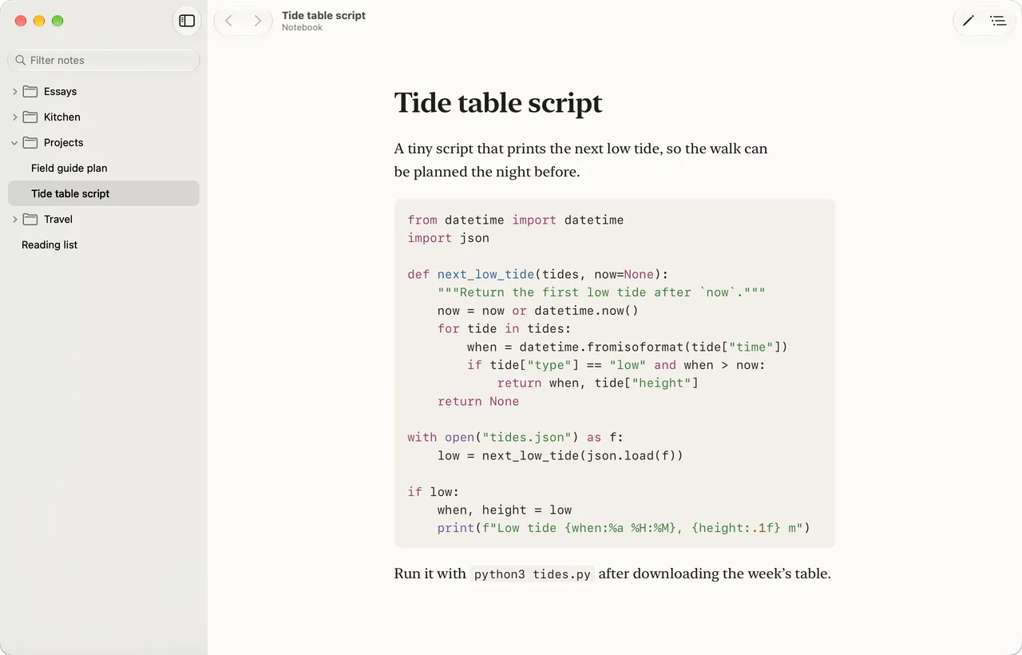Click the search magnifier icon
The height and width of the screenshot is (655, 1022).
point(20,60)
